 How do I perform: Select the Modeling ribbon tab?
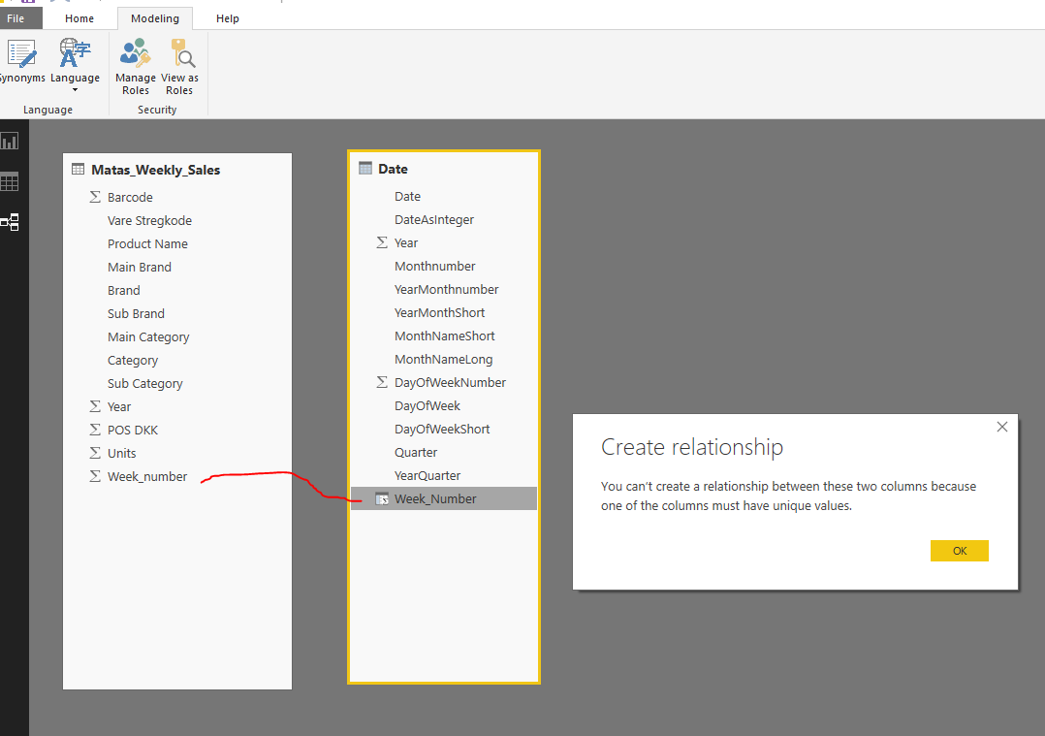click(x=155, y=18)
